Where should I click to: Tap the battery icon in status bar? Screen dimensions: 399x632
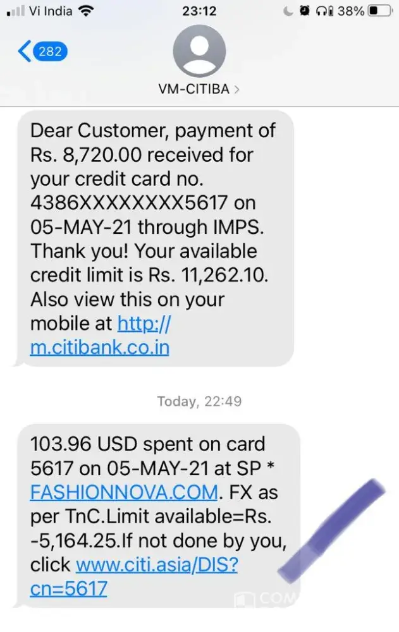[x=379, y=11]
